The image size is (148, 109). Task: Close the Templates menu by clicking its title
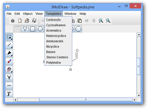[54, 14]
